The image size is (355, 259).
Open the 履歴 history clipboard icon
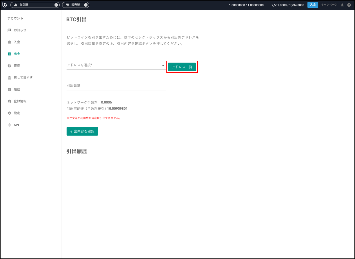coord(9,89)
